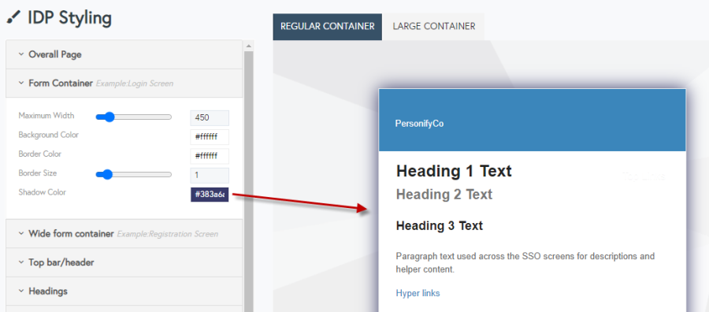Open the Shadow Color swatch #383a6
This screenshot has height=312, width=709.
[x=210, y=195]
